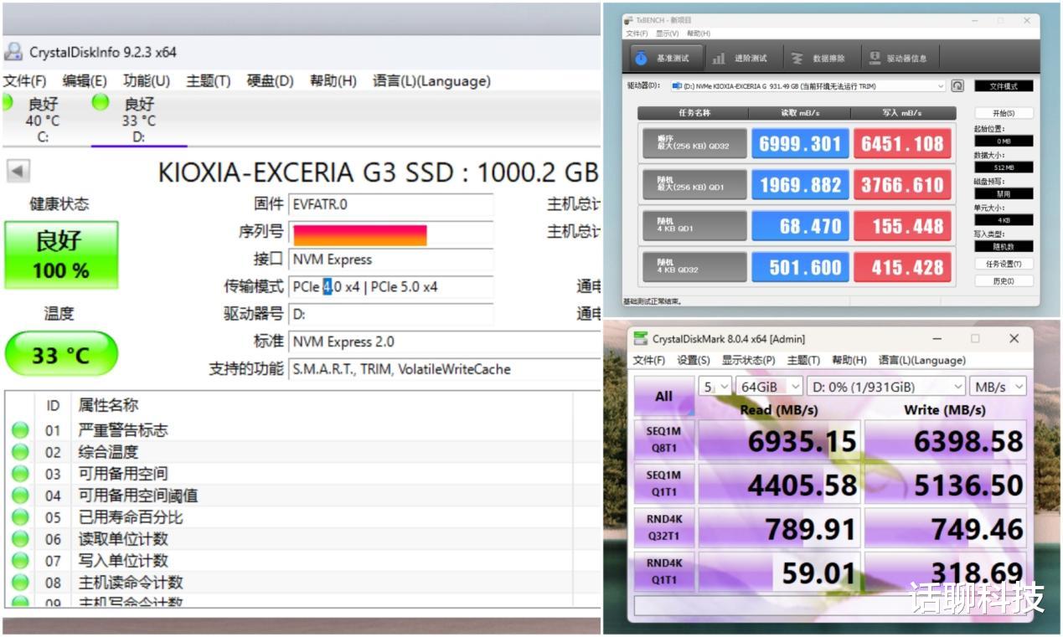Click the CrystalDiskInfo title bar app icon
The image size is (1063, 637).
click(x=13, y=51)
